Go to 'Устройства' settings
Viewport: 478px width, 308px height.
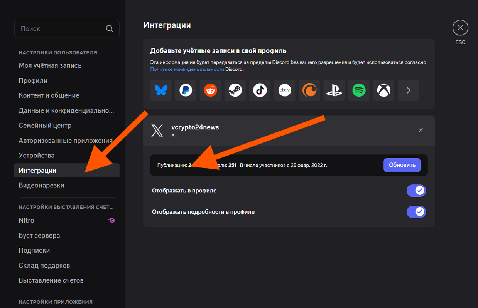(67, 156)
